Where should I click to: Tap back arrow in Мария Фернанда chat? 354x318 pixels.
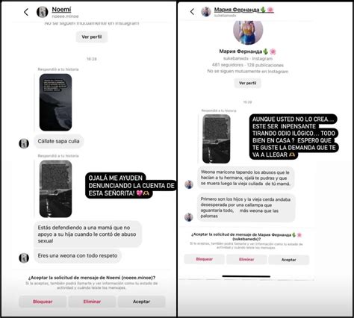coord(192,11)
